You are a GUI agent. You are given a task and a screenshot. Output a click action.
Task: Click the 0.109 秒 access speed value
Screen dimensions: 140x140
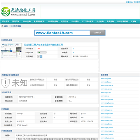(x=20, y=114)
